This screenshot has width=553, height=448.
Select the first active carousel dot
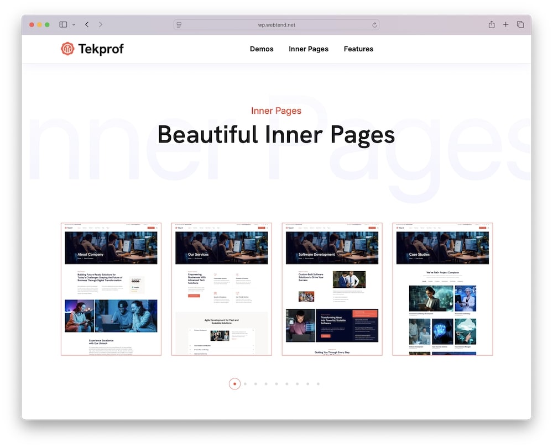(234, 384)
